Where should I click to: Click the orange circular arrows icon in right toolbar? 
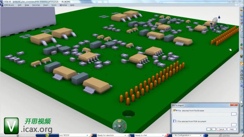242,64
